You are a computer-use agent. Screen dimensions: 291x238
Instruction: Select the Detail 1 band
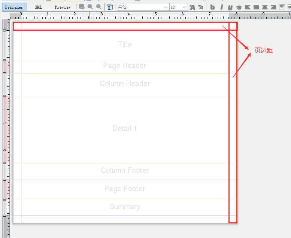125,129
